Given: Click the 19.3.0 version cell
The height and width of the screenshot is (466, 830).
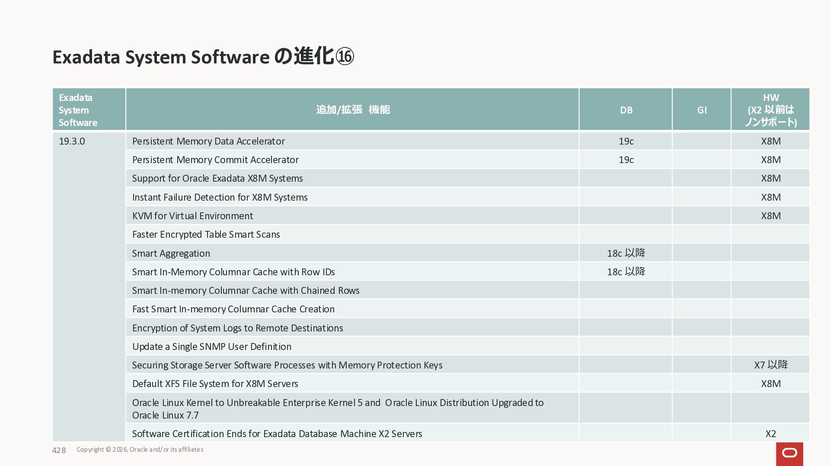Looking at the screenshot, I should click(x=72, y=142).
